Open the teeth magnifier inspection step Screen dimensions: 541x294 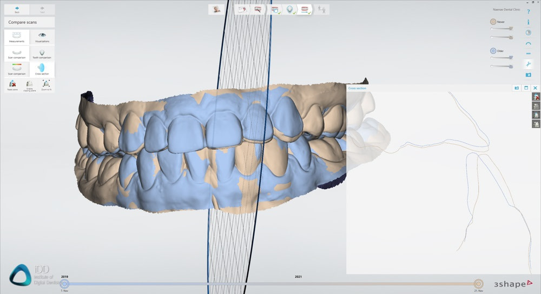pyautogui.click(x=258, y=9)
